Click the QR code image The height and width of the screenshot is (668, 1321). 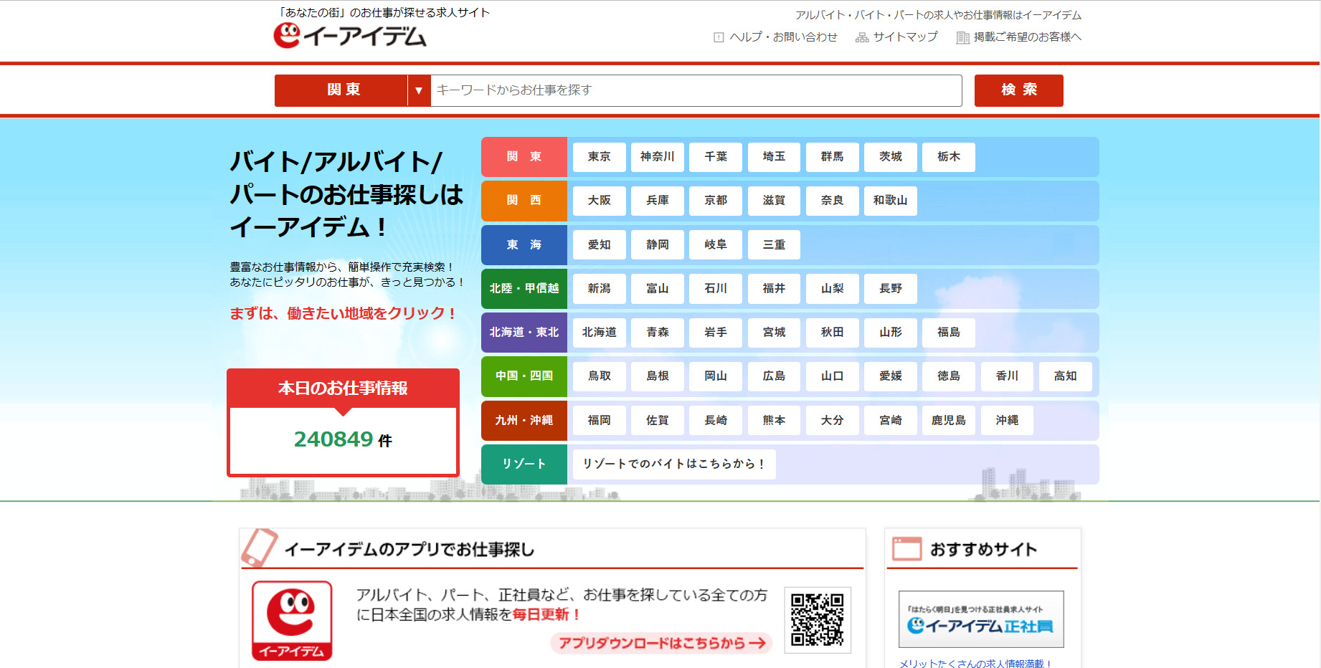coord(818,620)
